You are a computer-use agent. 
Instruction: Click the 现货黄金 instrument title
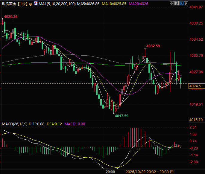[x=9, y=4]
